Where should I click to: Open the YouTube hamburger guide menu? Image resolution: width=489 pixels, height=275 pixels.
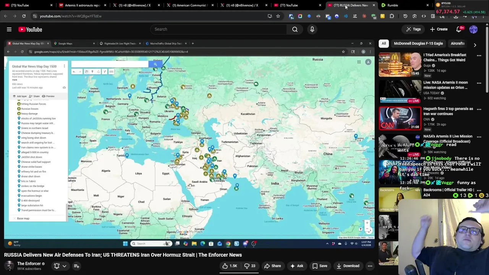point(9,29)
